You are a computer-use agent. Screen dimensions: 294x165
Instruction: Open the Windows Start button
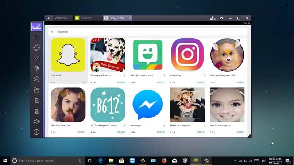pos(5,161)
